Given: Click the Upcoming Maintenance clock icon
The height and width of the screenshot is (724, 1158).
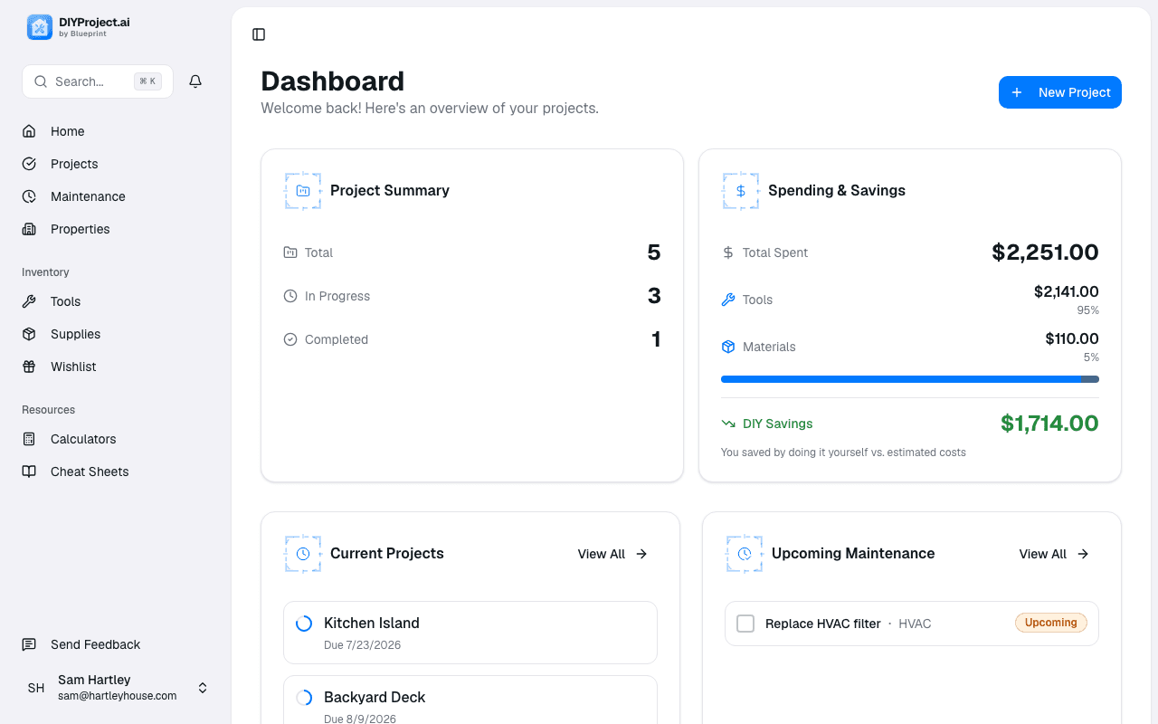Looking at the screenshot, I should 745,554.
